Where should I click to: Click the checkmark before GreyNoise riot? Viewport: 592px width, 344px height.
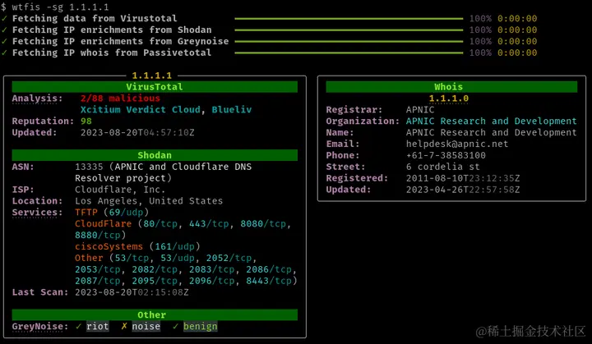[79, 326]
